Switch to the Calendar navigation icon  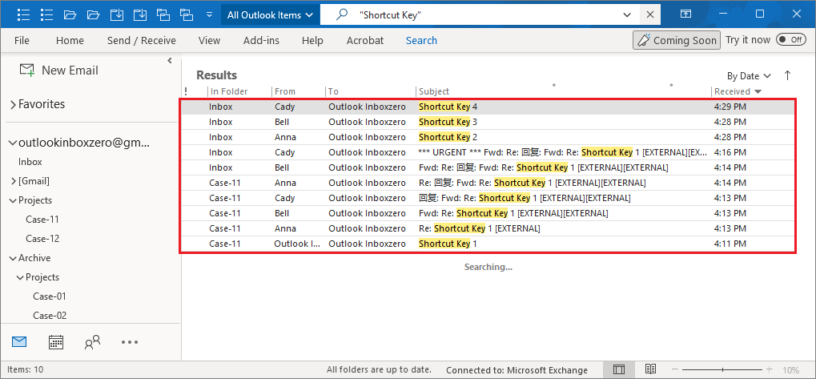point(56,342)
